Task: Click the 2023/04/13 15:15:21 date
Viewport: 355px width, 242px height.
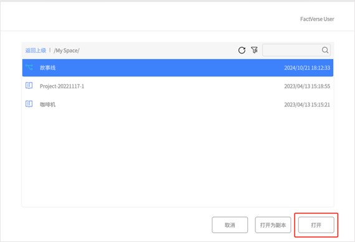Action: [x=307, y=105]
